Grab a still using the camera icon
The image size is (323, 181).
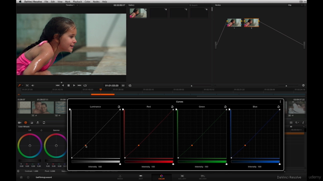(130, 85)
